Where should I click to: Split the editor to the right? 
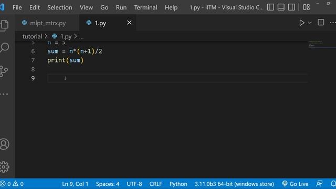321,23
